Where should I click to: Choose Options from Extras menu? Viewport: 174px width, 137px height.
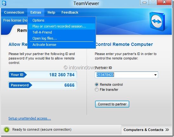click(61, 20)
